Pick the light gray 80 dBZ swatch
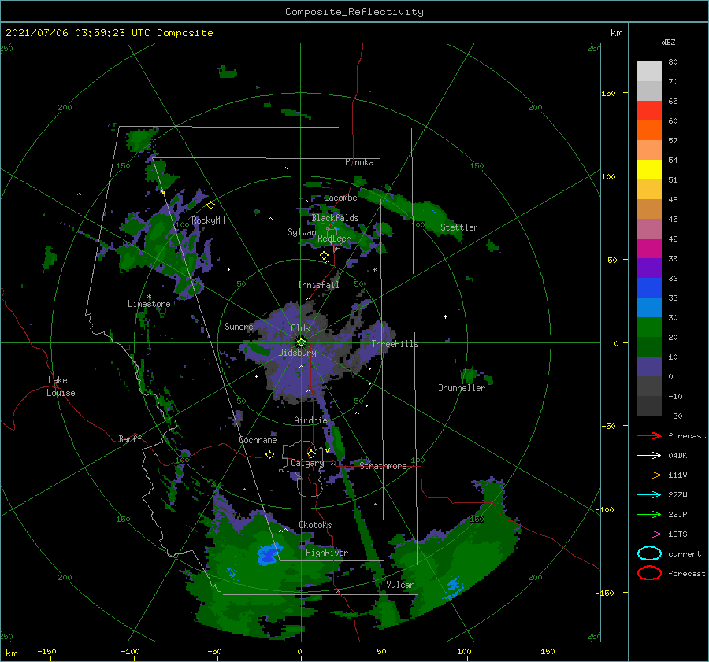This screenshot has width=709, height=662. (x=649, y=72)
